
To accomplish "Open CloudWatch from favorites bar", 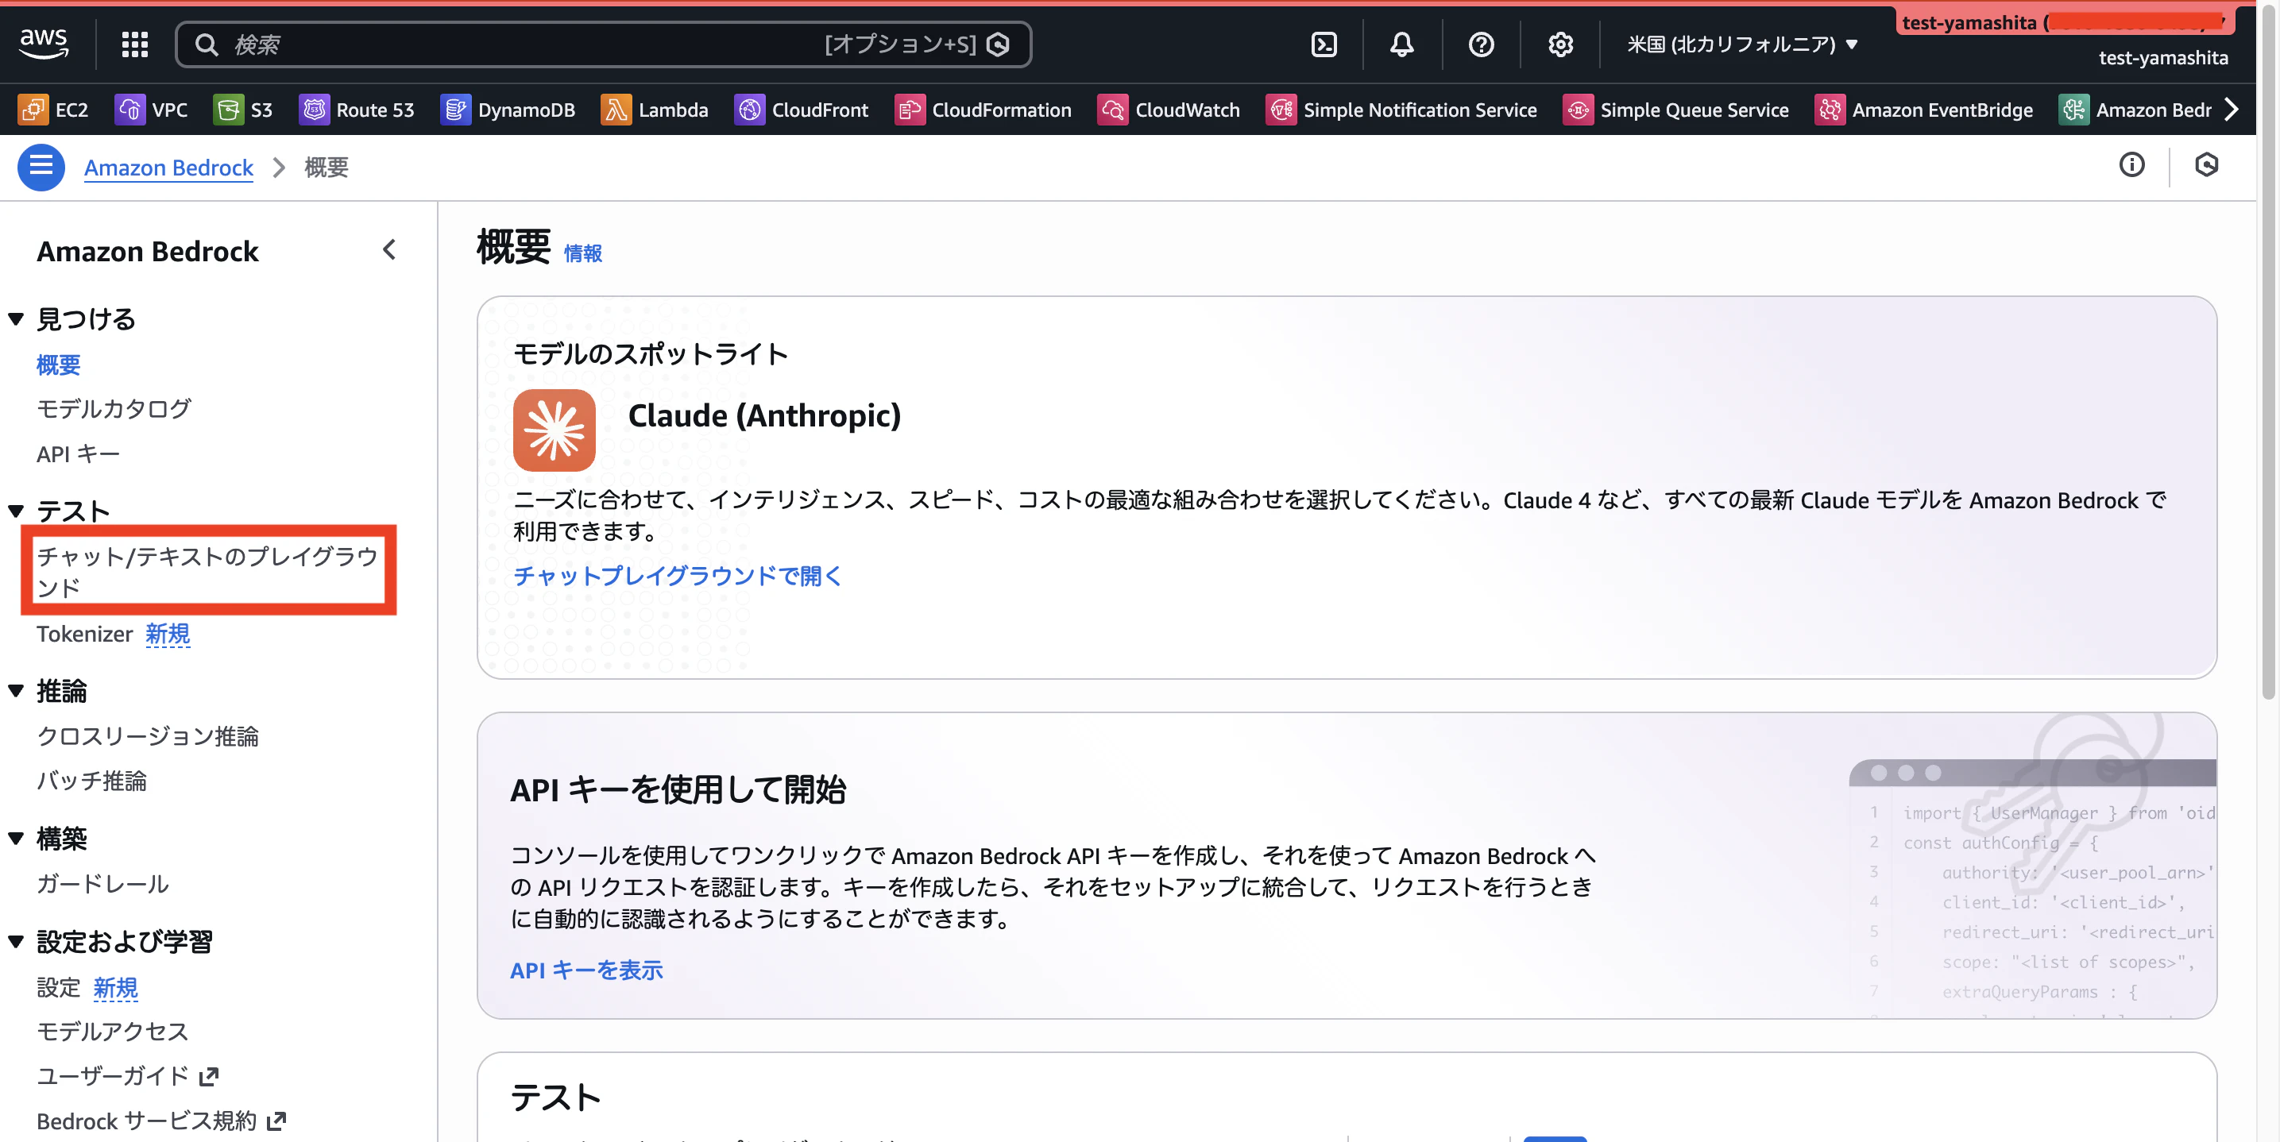I will (x=1169, y=109).
